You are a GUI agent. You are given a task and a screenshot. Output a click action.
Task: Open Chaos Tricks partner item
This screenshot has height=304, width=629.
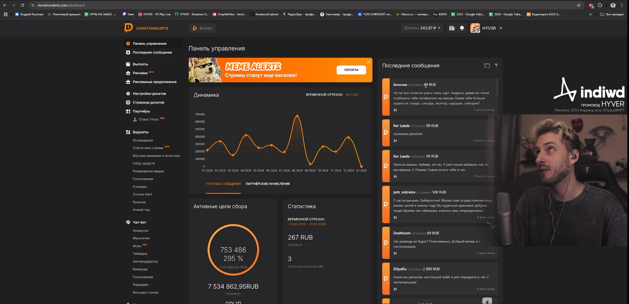click(148, 119)
